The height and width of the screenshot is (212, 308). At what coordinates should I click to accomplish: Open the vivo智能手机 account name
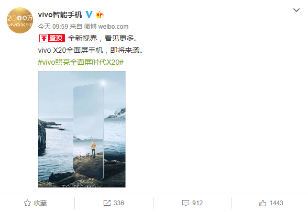(60, 15)
